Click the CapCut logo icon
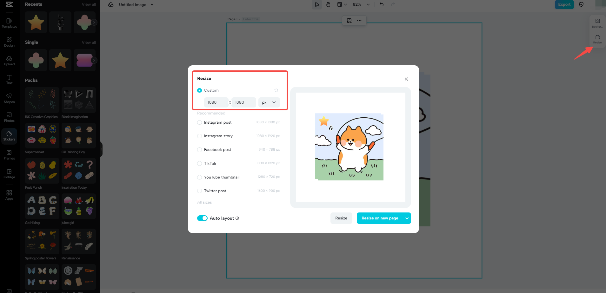This screenshot has width=606, height=293. click(x=9, y=4)
